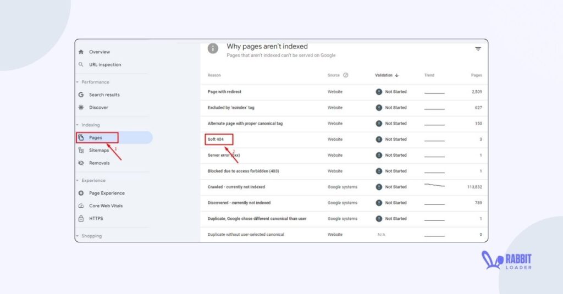Click the Validation sort arrow
This screenshot has height=294, width=563.
pos(397,75)
